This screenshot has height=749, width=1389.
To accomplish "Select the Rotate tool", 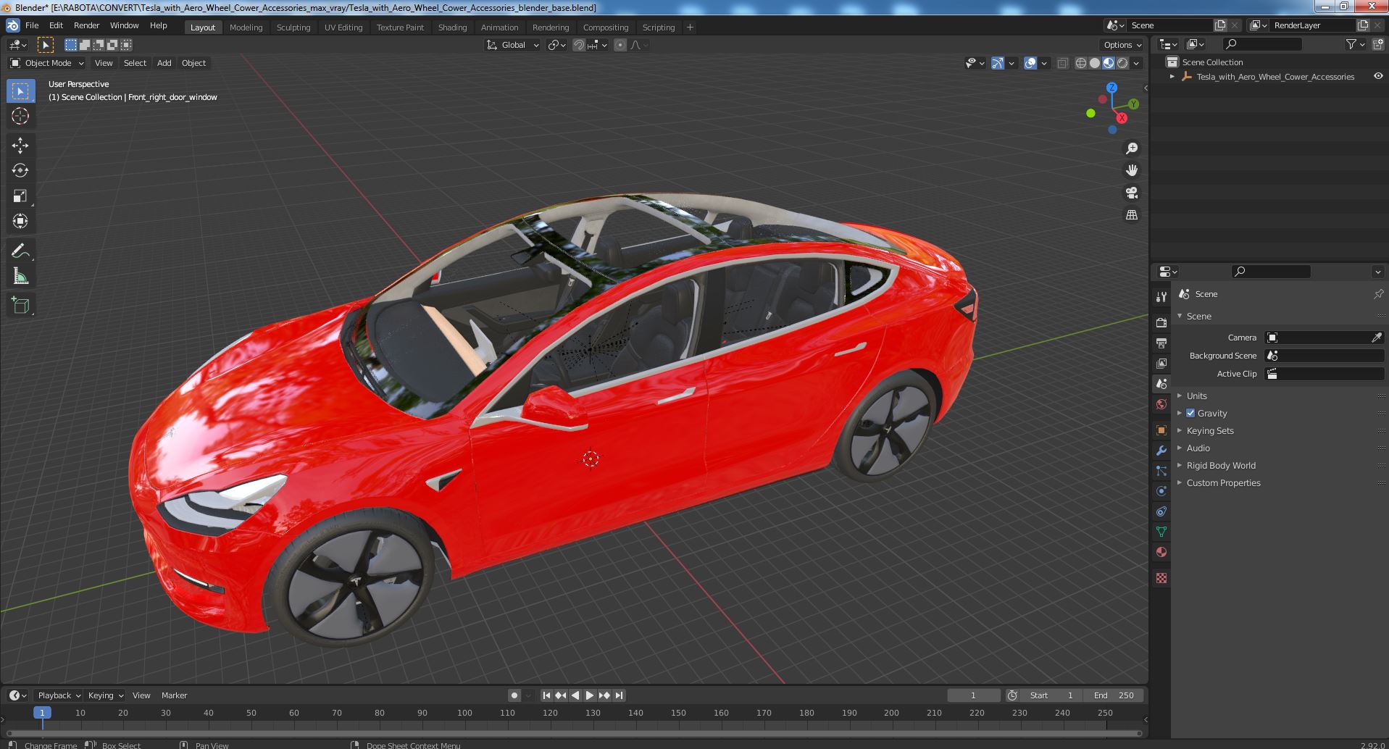I will pyautogui.click(x=20, y=170).
